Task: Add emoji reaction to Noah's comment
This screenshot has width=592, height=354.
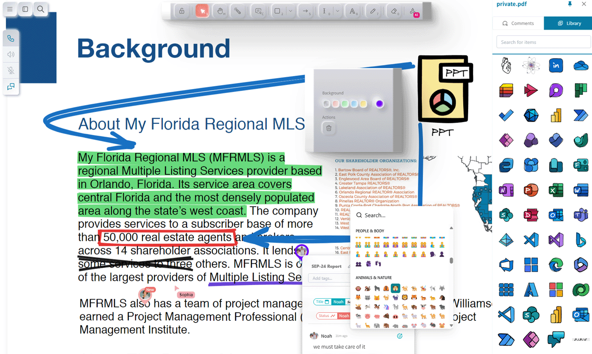Action: (x=400, y=336)
